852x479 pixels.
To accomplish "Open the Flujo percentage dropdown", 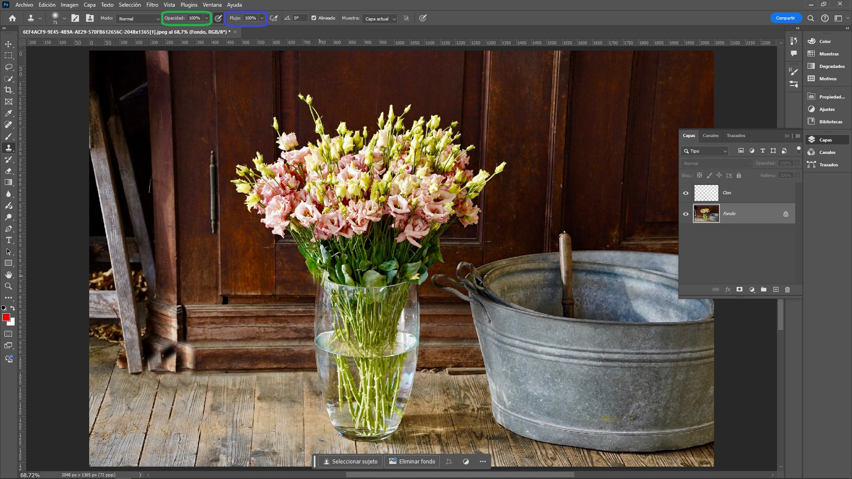I will (262, 18).
